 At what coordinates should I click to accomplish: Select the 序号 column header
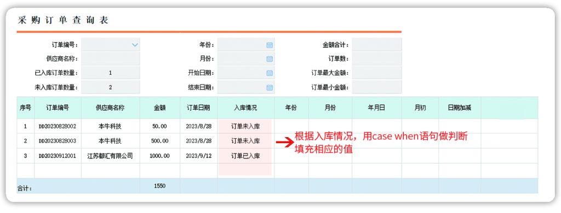(25, 108)
